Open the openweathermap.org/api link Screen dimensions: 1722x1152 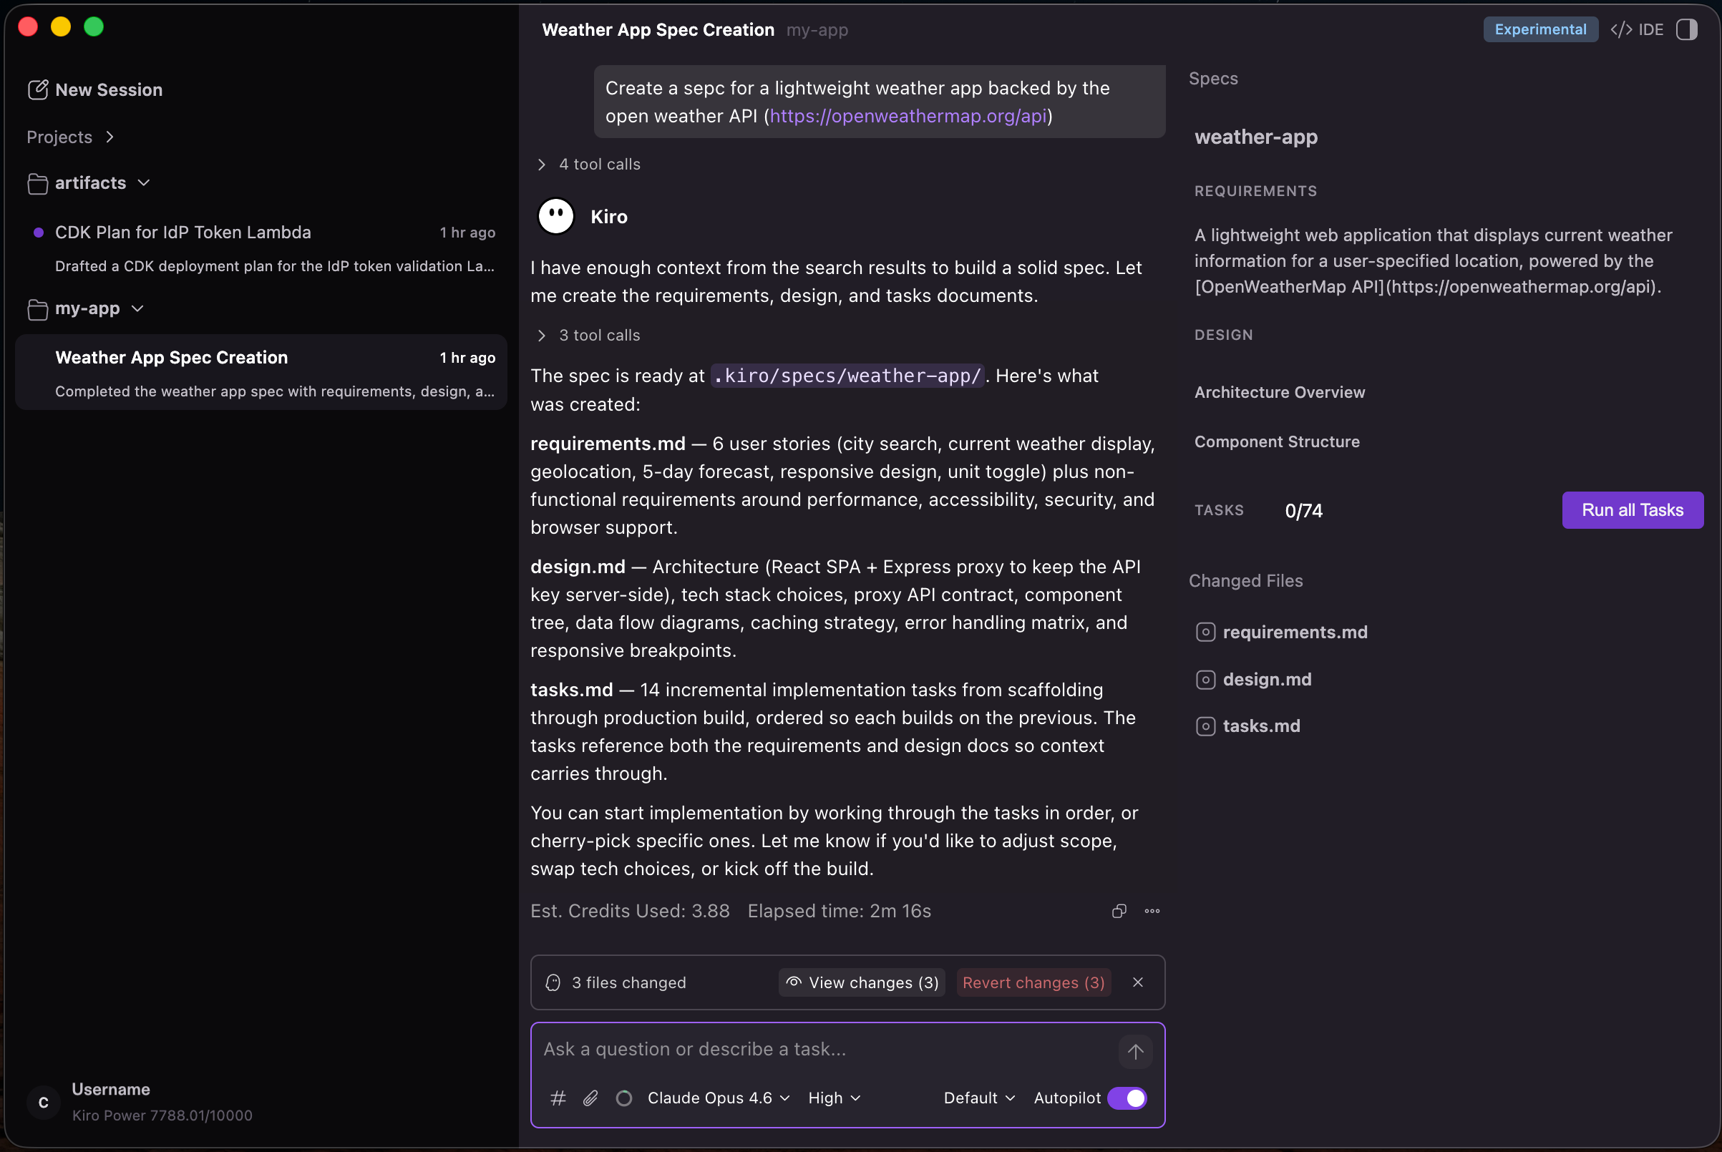(908, 116)
